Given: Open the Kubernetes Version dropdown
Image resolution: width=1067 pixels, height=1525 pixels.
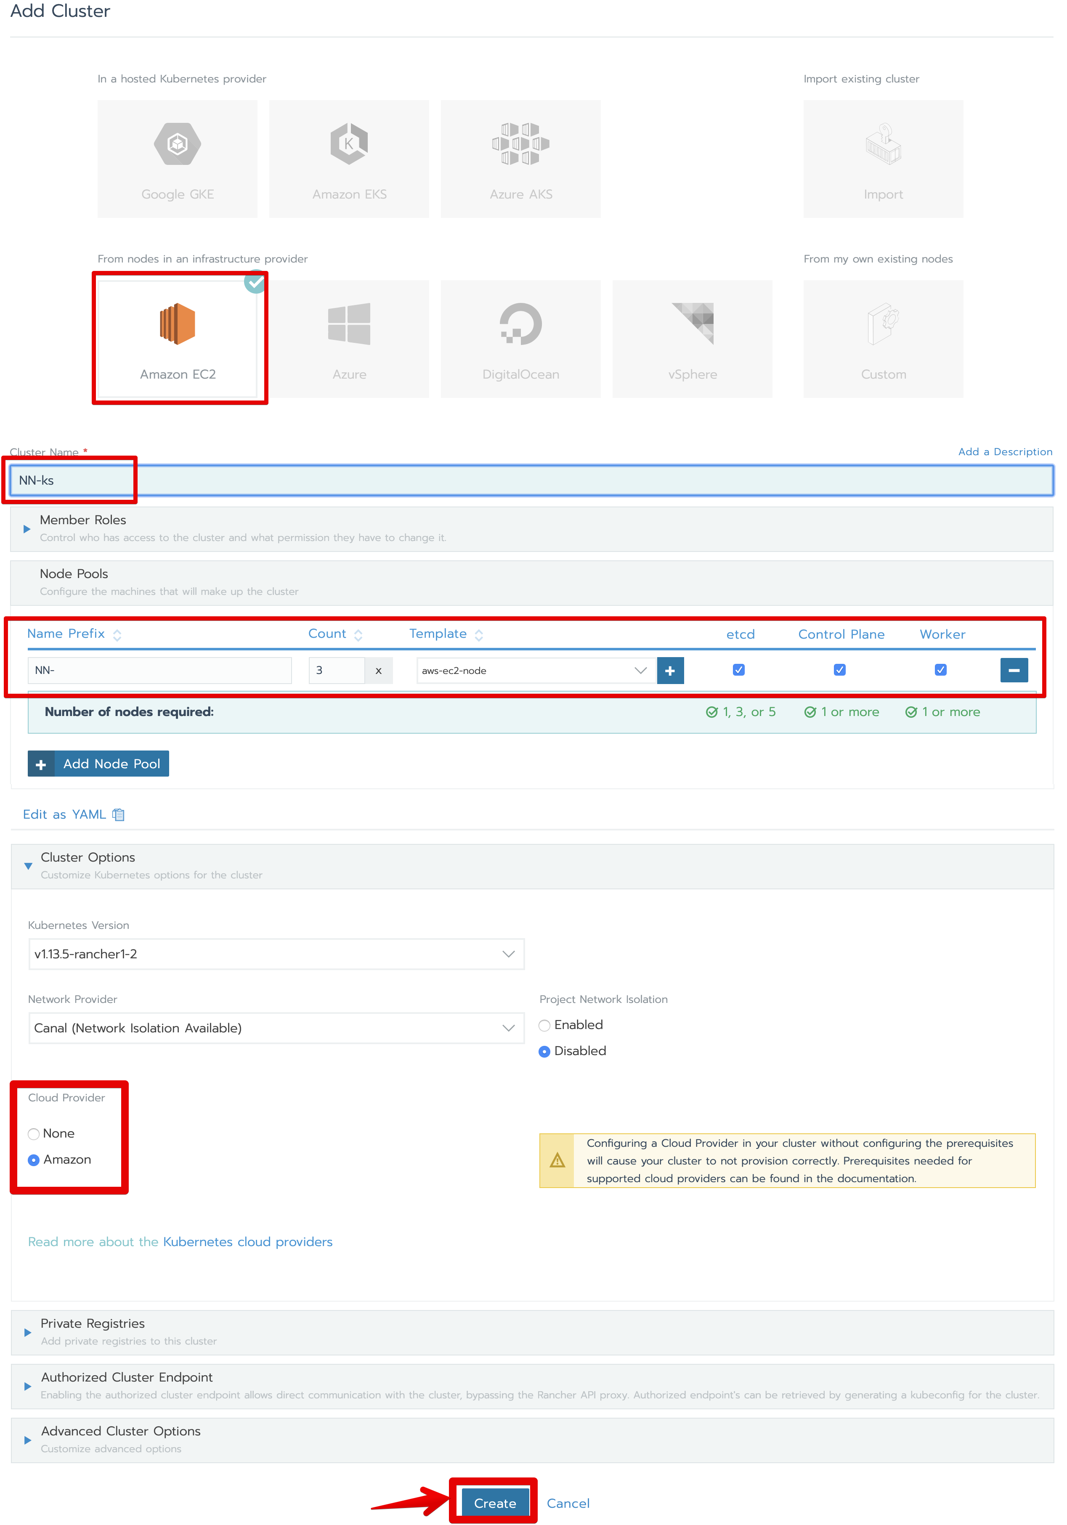Looking at the screenshot, I should click(276, 954).
